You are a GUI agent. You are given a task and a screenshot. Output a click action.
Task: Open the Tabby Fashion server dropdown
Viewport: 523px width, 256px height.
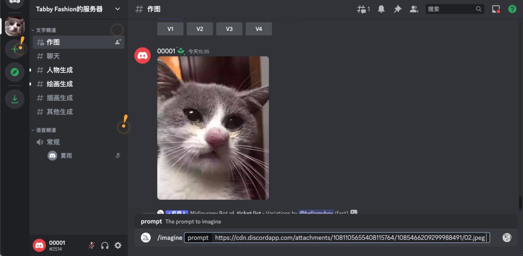[x=116, y=9]
